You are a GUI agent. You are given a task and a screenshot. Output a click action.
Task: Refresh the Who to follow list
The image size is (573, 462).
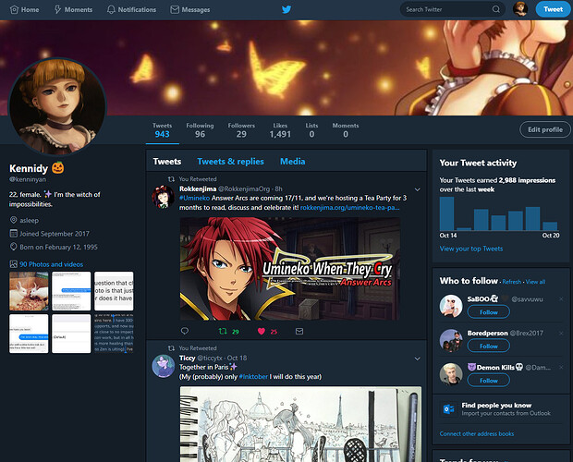tap(512, 282)
